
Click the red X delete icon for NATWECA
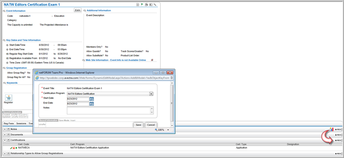click(x=14, y=148)
